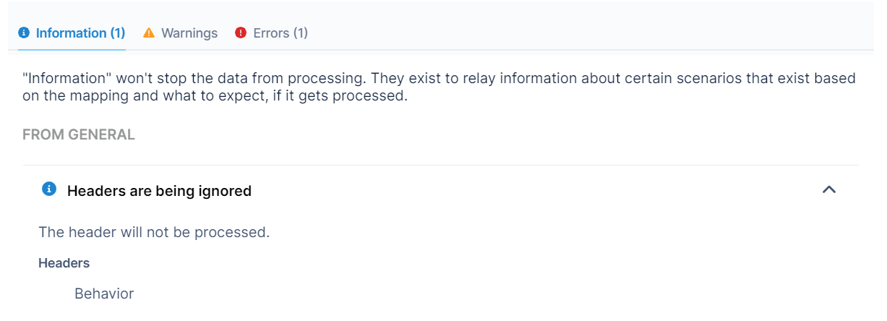Viewport: 887px width, 321px height.
Task: Click description line starting "on the mapping"
Action: coord(215,96)
